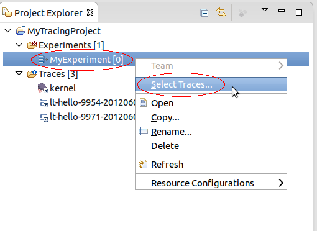Image resolution: width=317 pixels, height=231 pixels.
Task: Click the MyTracingProject project icon
Action: click(x=21, y=30)
